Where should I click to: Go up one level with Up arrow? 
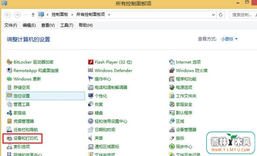(x=33, y=15)
